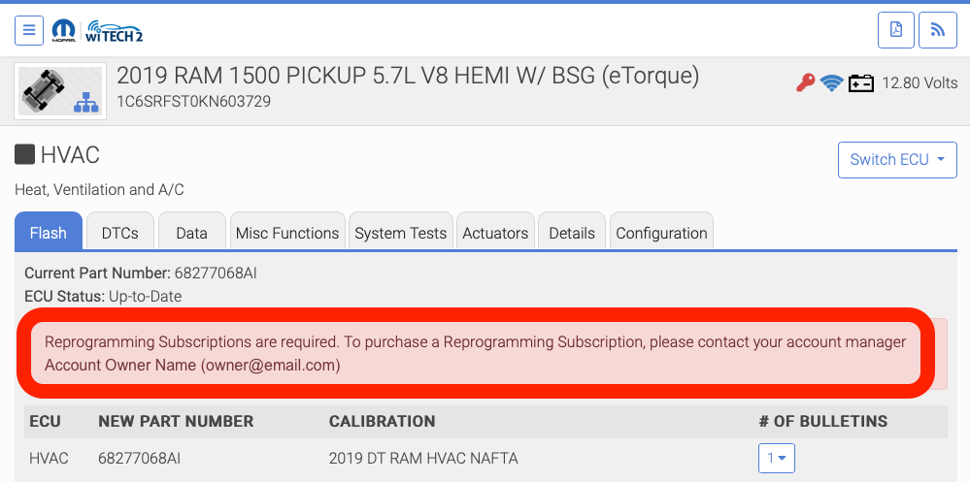Viewport: 970px width, 482px height.
Task: Open the RSS feed icon
Action: coord(938,30)
